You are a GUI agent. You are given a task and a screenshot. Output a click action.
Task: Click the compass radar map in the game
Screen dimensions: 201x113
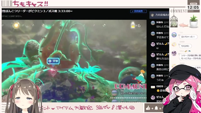[132, 81]
